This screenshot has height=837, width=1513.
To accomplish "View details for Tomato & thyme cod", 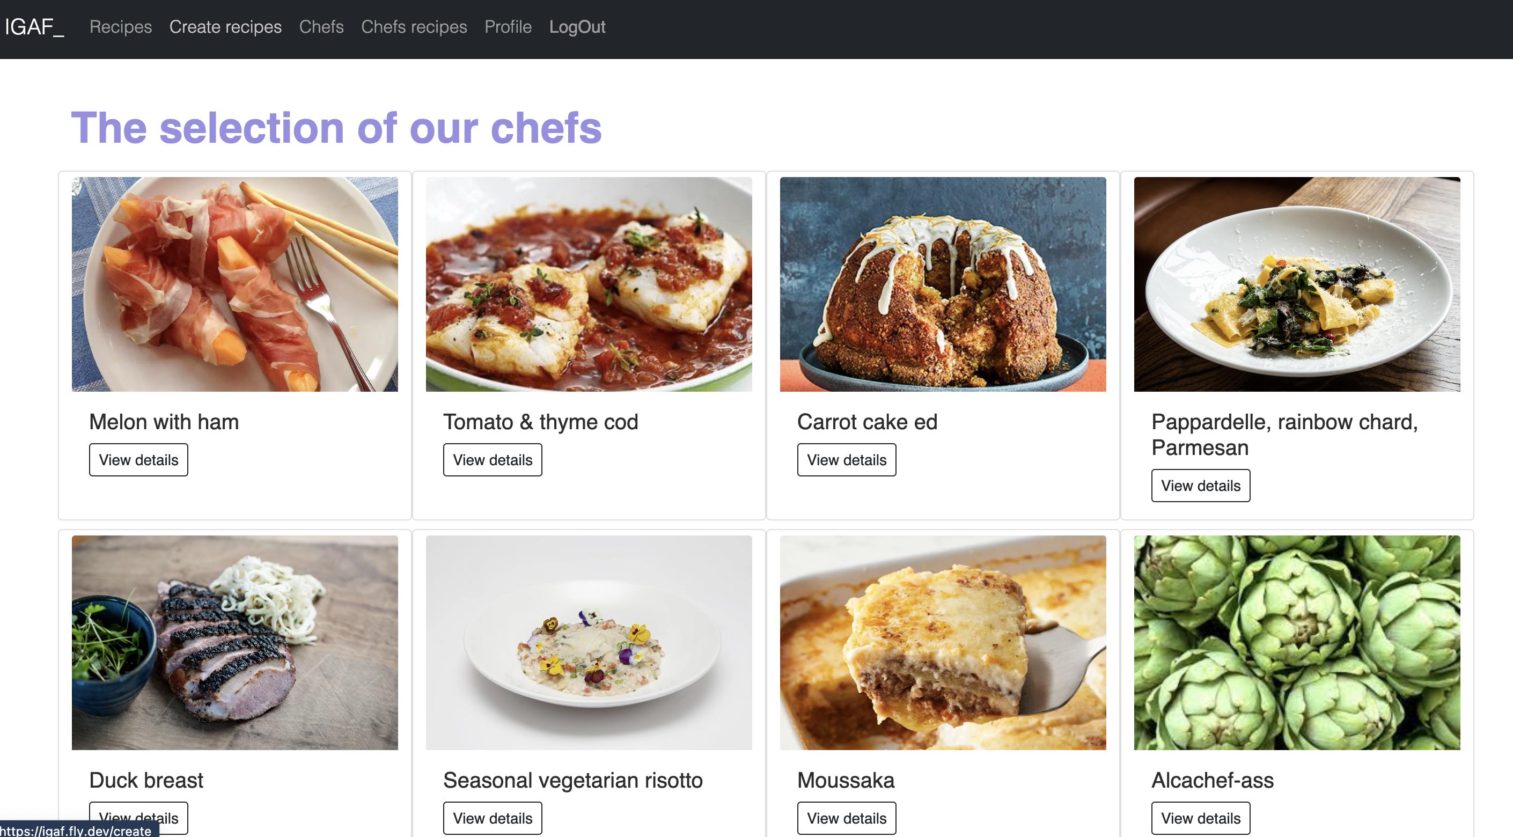I will [493, 460].
